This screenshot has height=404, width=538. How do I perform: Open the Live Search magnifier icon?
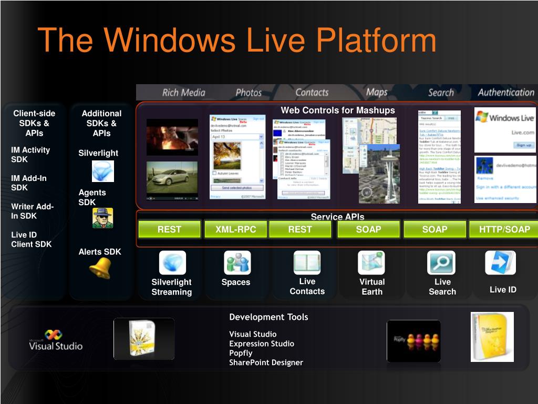(x=441, y=262)
